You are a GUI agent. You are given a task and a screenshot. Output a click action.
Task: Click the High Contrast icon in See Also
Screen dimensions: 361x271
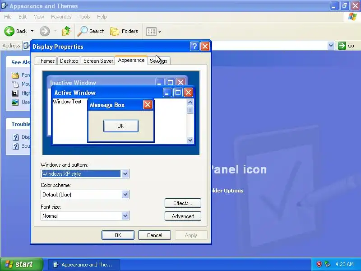coord(15,93)
